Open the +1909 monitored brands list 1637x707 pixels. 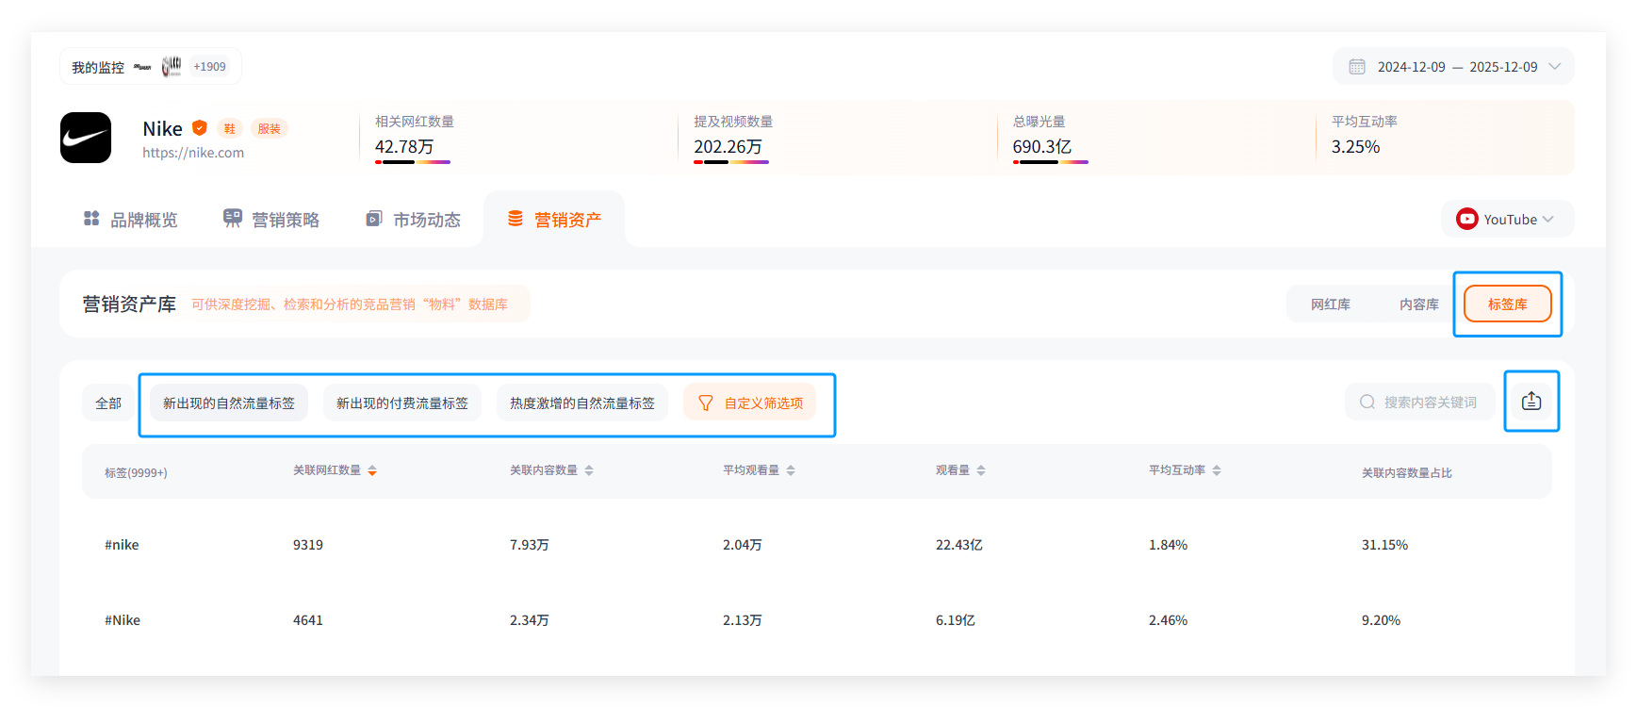209,67
